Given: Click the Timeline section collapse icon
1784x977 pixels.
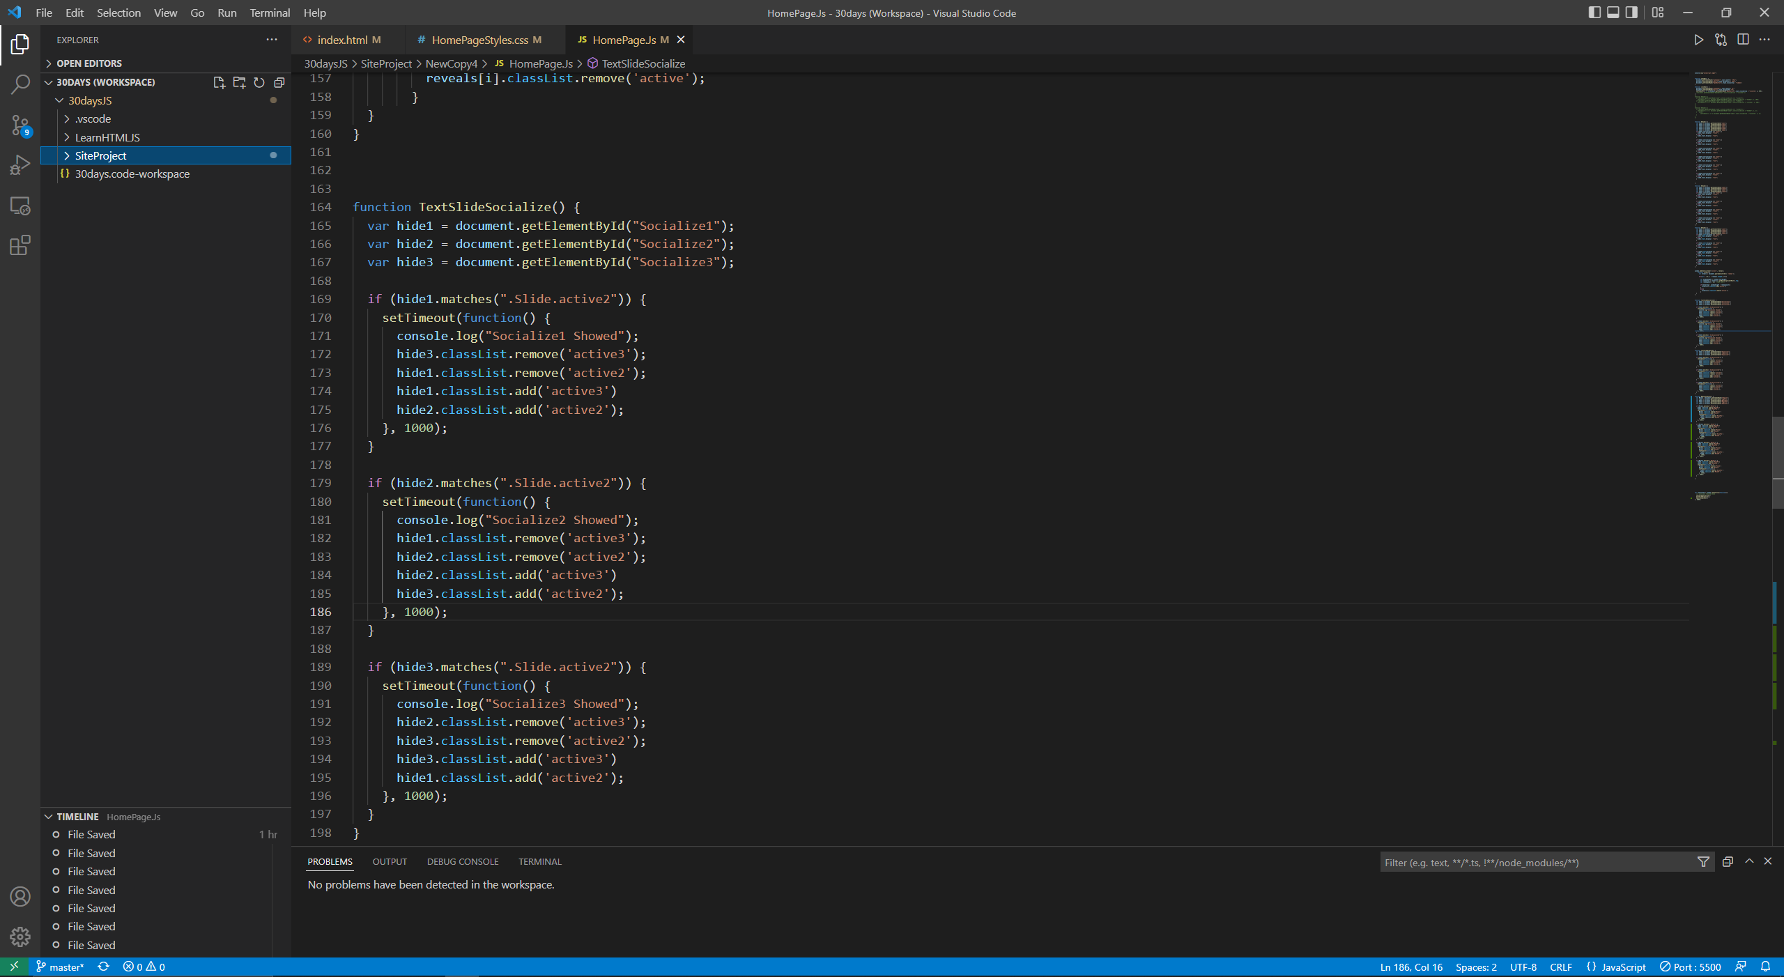Looking at the screenshot, I should tap(48, 816).
